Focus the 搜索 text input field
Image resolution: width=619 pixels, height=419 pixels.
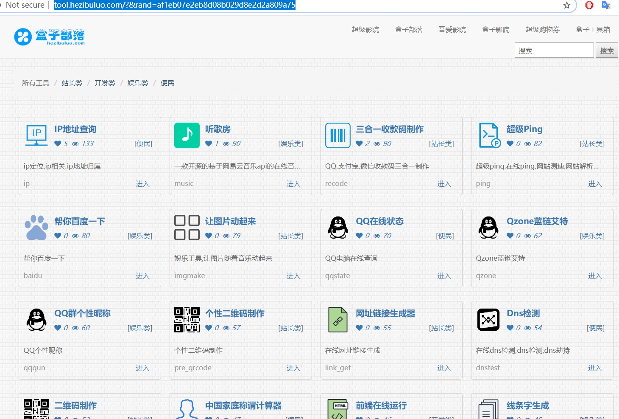[554, 51]
